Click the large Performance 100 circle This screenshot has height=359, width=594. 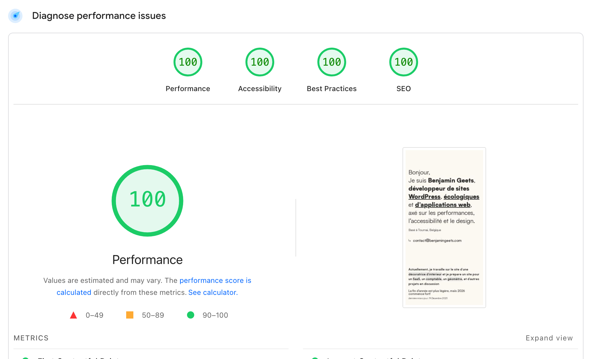pyautogui.click(x=147, y=200)
